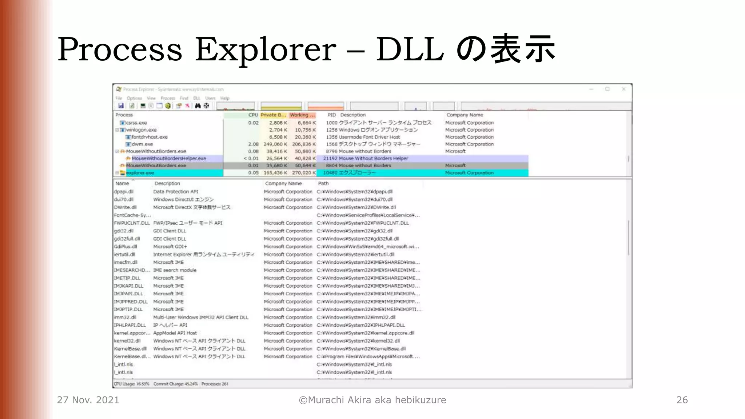Click the DLL pane vertical scrollbar
The image size is (745, 419).
click(x=629, y=279)
